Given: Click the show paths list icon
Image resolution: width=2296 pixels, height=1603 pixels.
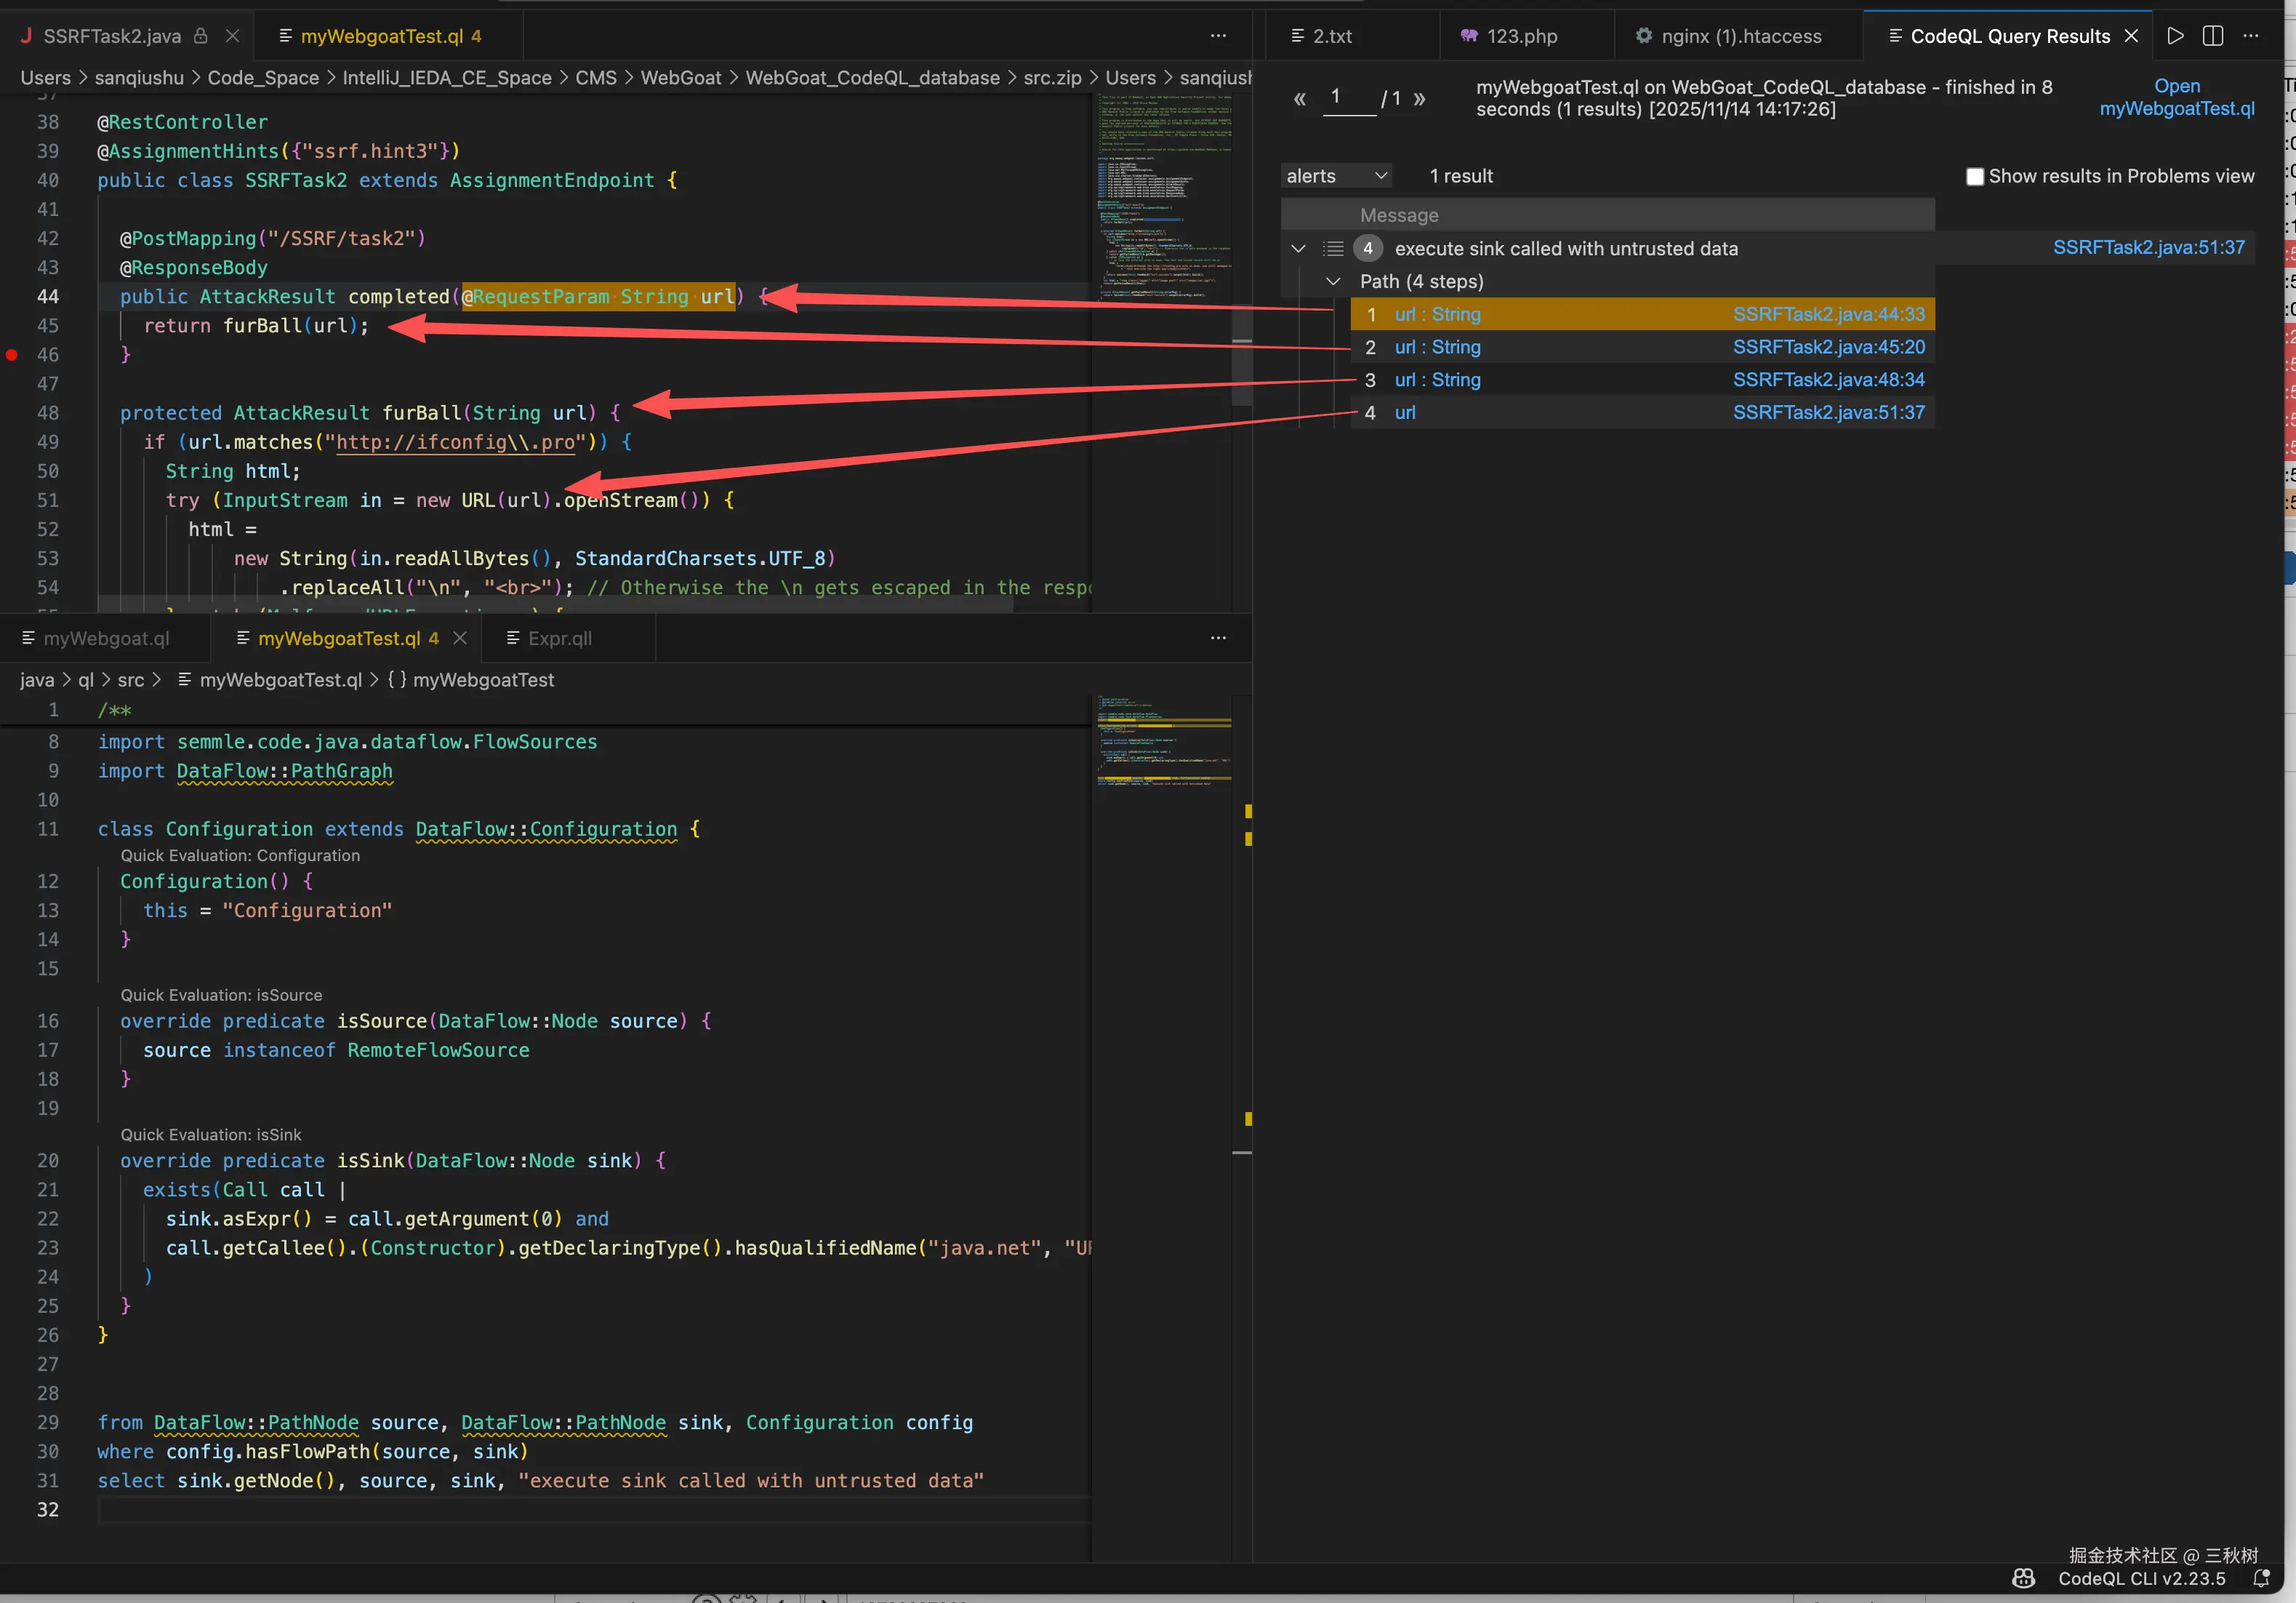Looking at the screenshot, I should click(1333, 248).
